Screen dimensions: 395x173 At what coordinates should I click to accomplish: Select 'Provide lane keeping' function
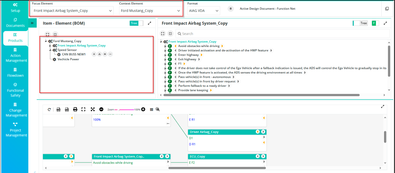193,90
